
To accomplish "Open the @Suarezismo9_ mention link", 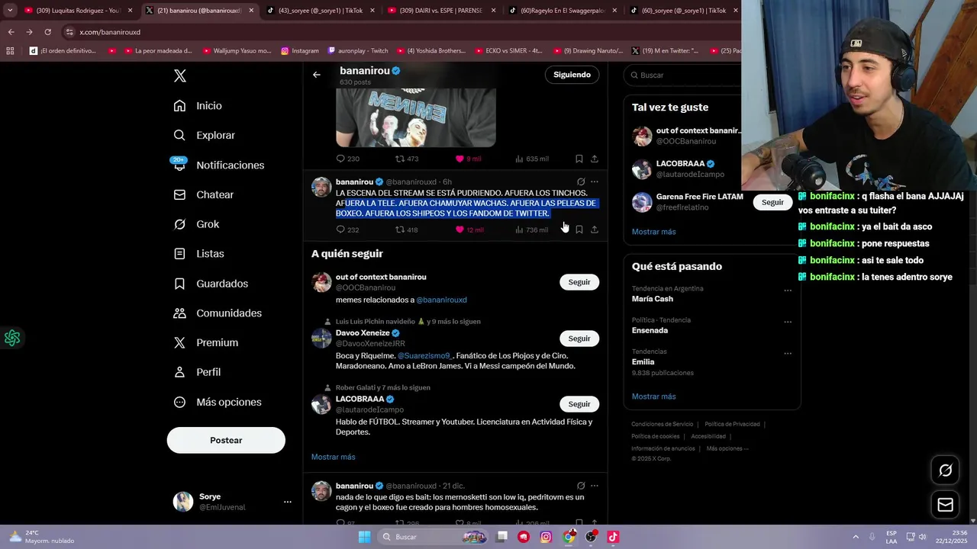I will pos(425,356).
